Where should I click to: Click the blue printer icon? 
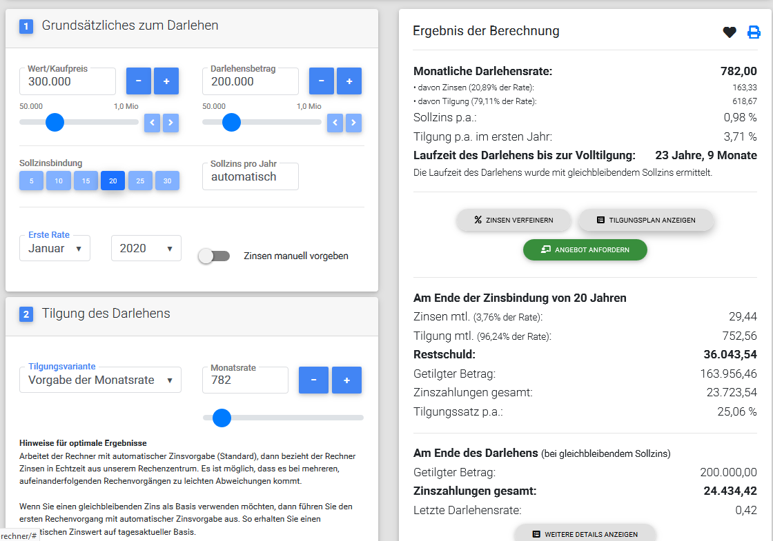[x=754, y=32]
